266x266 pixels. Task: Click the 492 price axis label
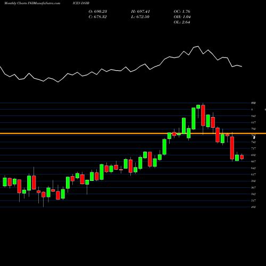(253, 207)
